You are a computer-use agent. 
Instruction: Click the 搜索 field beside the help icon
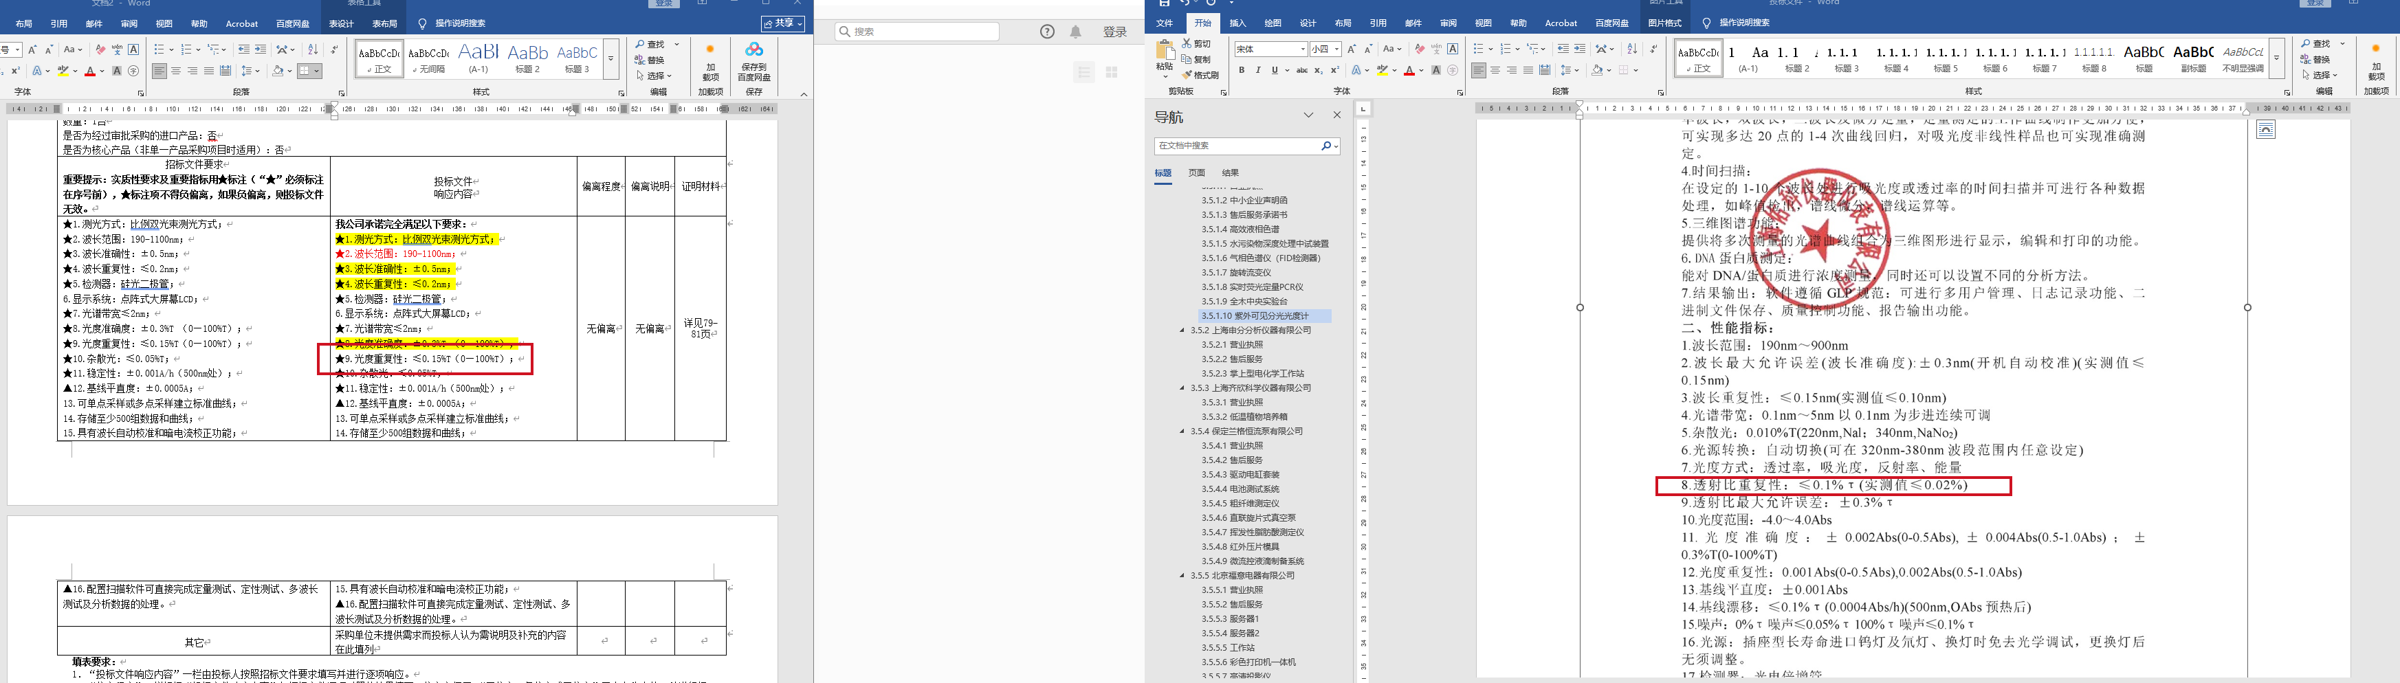coord(917,32)
